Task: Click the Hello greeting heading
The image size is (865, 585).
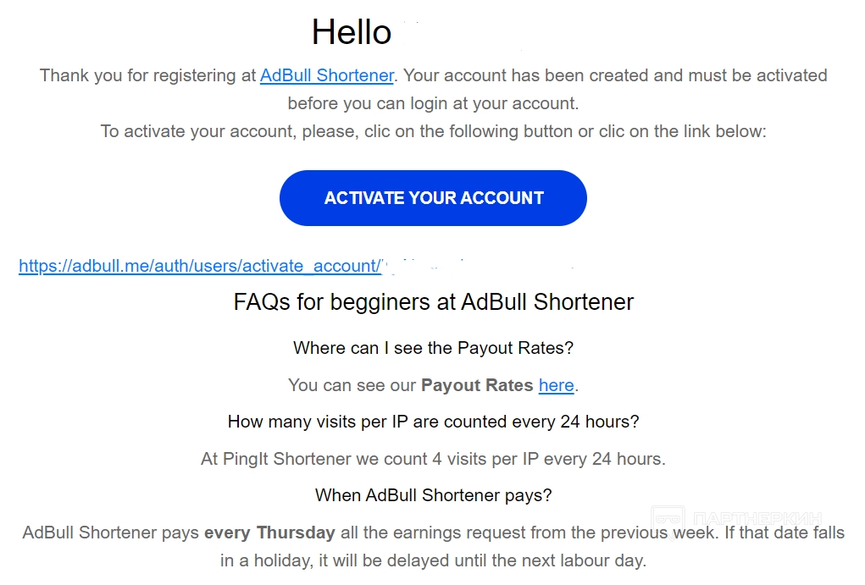Action: (351, 33)
